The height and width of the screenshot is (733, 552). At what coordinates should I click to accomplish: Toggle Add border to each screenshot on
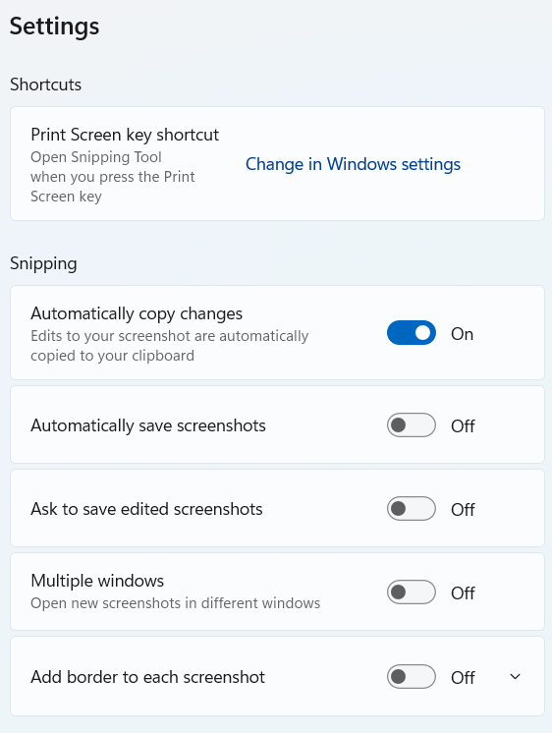tap(412, 676)
